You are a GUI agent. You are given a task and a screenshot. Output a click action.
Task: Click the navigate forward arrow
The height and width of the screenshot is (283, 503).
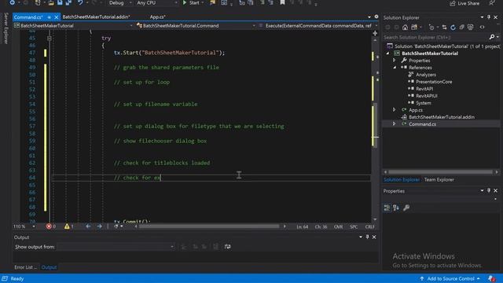[x=100, y=226]
